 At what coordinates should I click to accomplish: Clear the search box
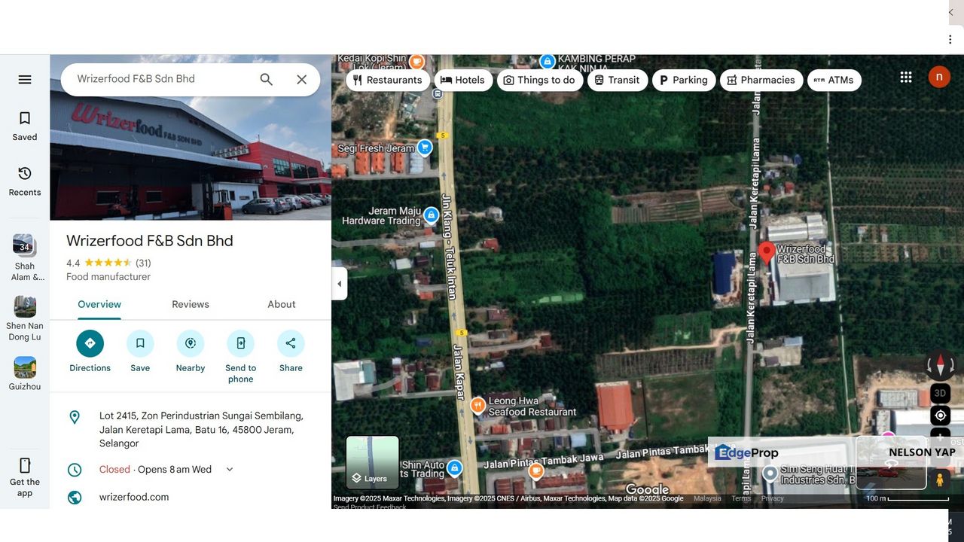(301, 79)
